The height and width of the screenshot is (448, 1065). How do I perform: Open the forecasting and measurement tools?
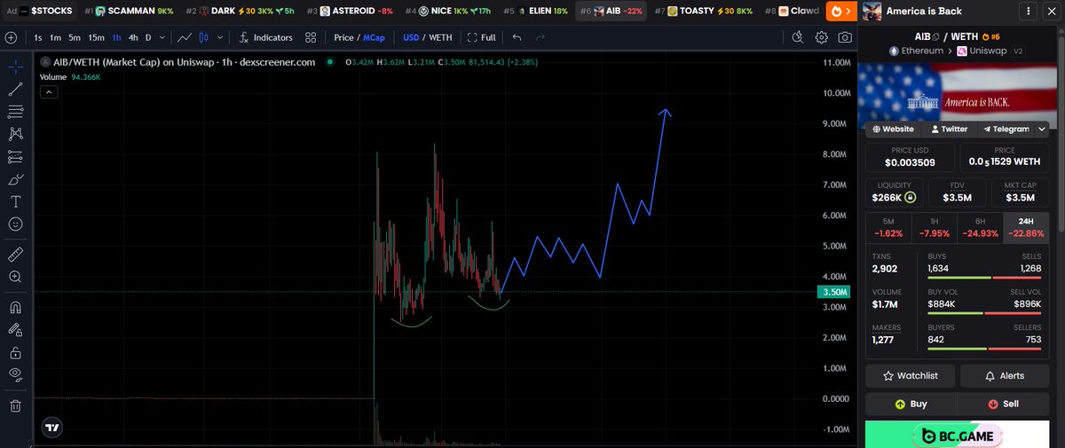(15, 157)
